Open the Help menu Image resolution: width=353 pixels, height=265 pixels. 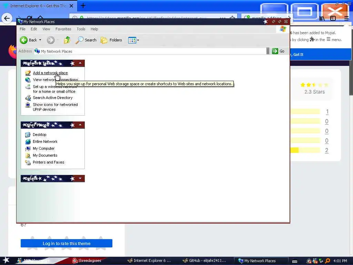coord(94,29)
